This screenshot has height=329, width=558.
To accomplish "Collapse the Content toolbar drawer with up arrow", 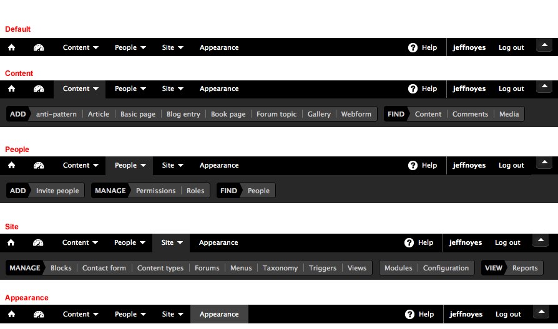I will [x=544, y=87].
